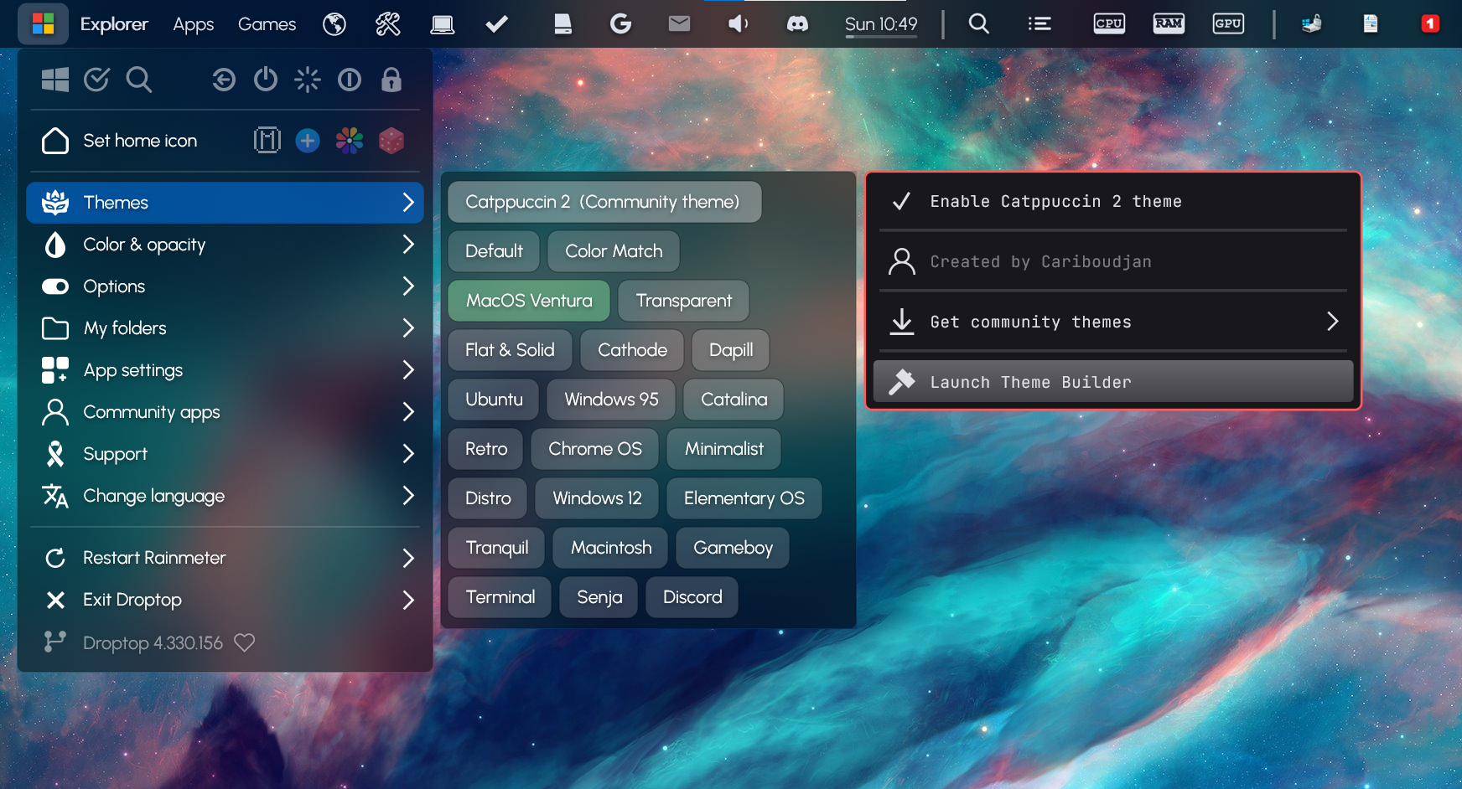Screen dimensions: 1462x789
Task: Click the heart icon beside Droptop version
Action: 244,642
